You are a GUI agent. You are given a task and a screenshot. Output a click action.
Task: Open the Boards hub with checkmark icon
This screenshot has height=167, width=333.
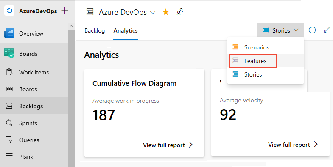pos(34,54)
